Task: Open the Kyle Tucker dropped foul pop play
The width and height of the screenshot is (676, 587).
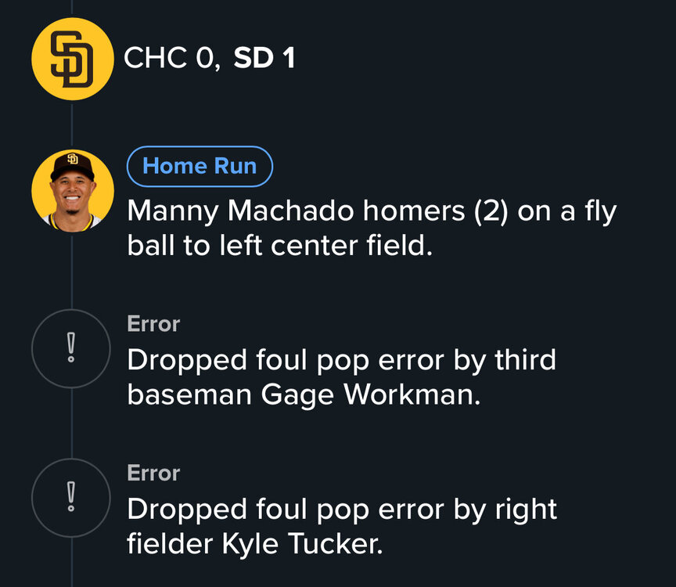Action: [341, 526]
